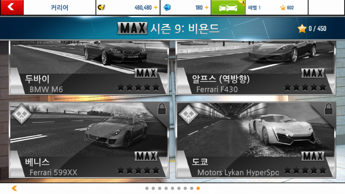Jump to the eighth page dot

pos(192,188)
